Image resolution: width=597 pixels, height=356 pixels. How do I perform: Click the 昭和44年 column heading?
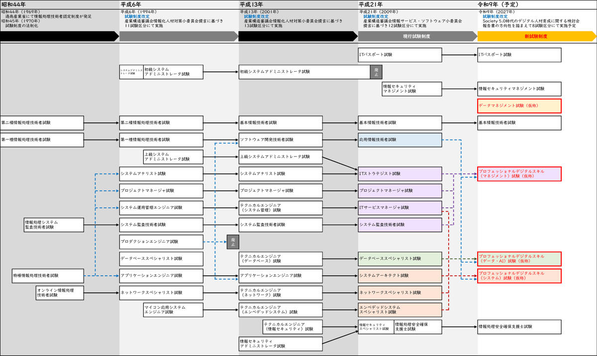[13, 4]
